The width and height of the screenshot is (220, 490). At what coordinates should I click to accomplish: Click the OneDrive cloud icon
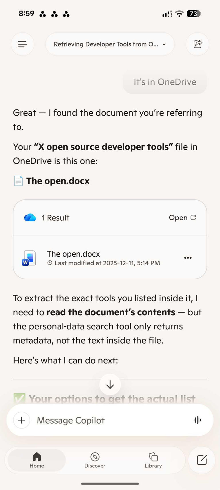30,218
